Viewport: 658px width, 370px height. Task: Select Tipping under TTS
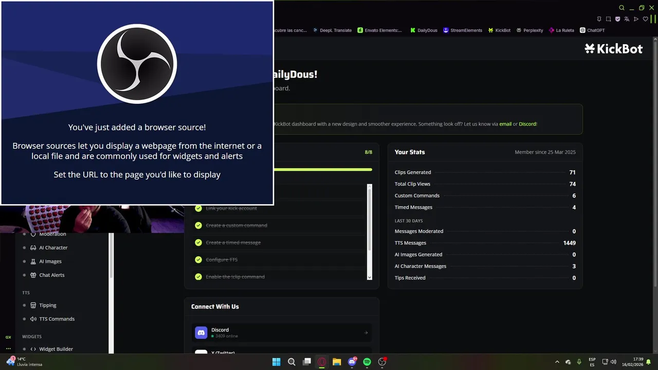coord(48,305)
